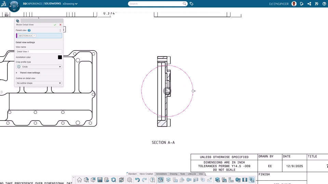Click the database save icon

click(x=107, y=180)
